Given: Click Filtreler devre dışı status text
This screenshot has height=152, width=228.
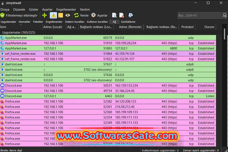Looking at the screenshot, I should [11, 150].
